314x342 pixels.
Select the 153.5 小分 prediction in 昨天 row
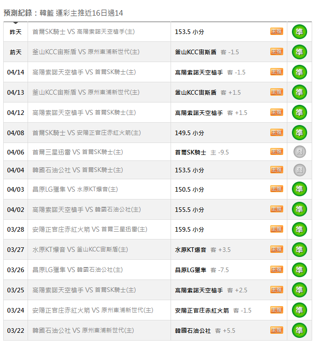(x=189, y=32)
